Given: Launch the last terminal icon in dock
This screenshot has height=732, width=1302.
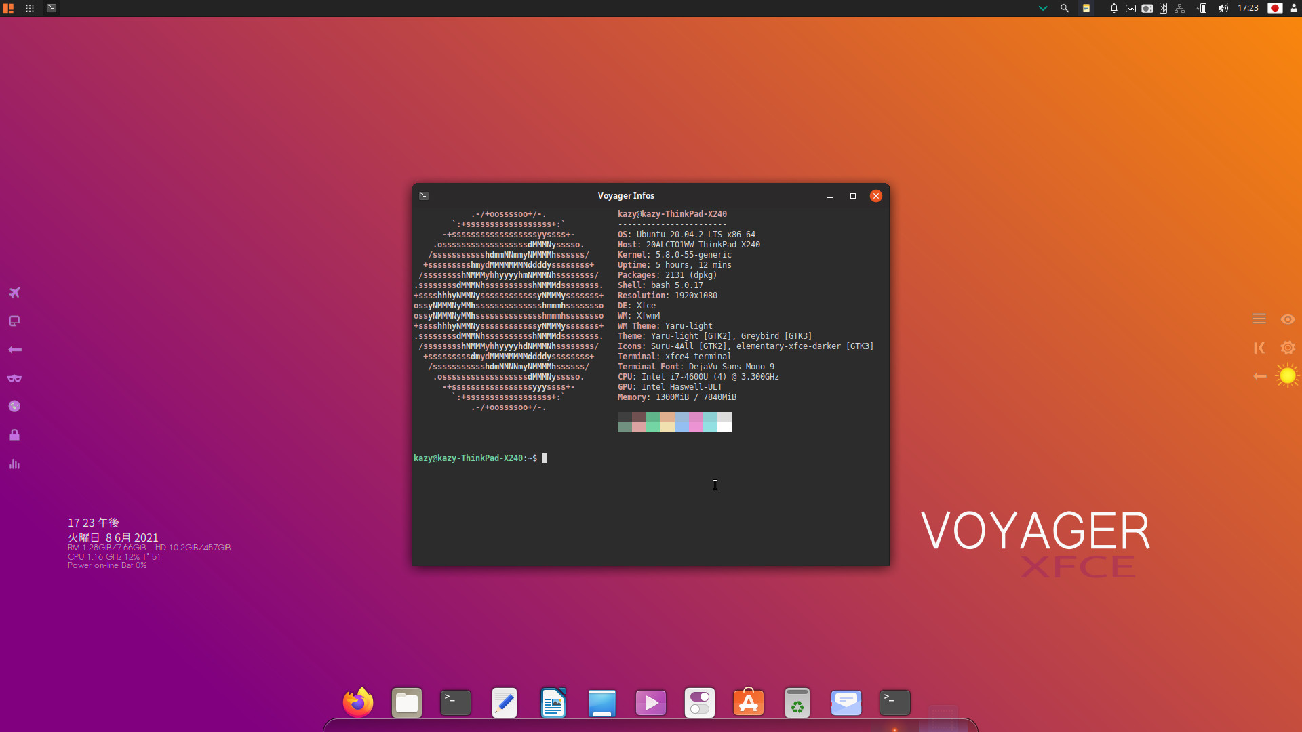Looking at the screenshot, I should [895, 703].
